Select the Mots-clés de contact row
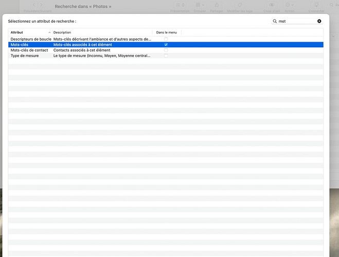The width and height of the screenshot is (339, 257). (29, 50)
